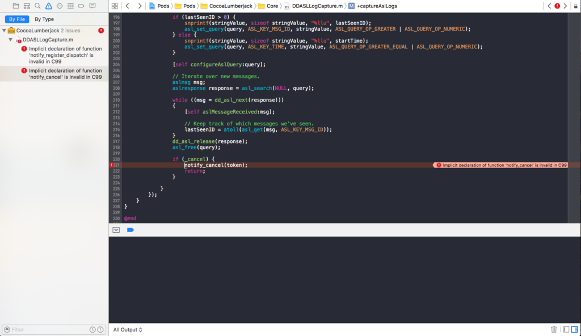
Task: Open the +captureAslLogs method breadcrumb
Action: tap(373, 6)
